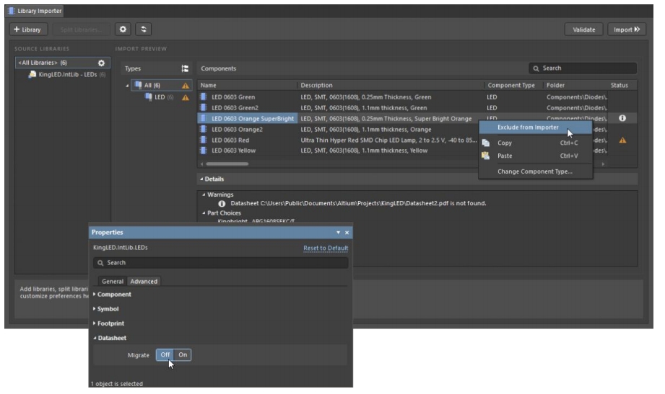Click the + Library button
This screenshot has width=665, height=394.
point(28,30)
